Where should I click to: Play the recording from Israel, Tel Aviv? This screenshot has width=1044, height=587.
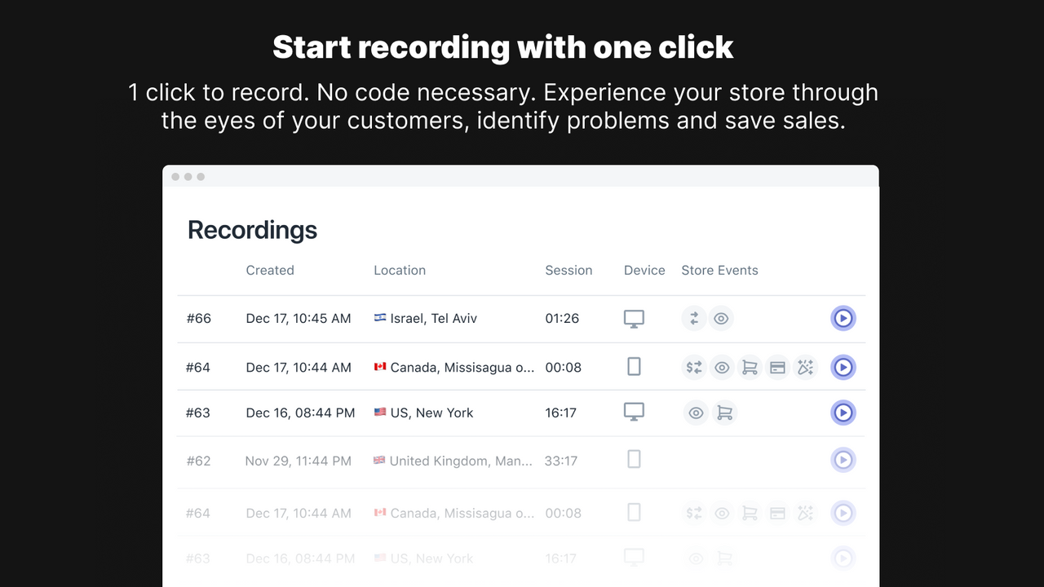[x=843, y=318]
